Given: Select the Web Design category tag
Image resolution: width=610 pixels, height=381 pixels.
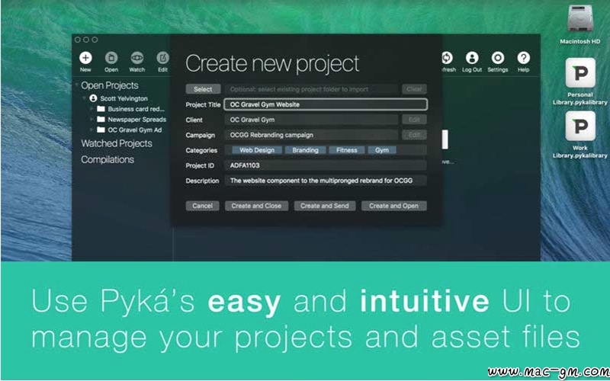Looking at the screenshot, I should pos(257,150).
